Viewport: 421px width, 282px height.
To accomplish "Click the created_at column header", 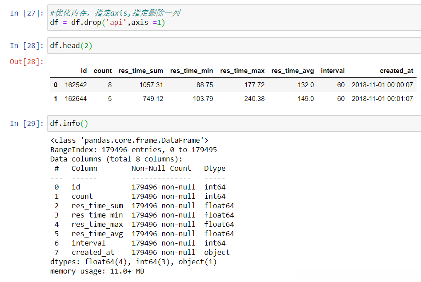I will 397,71.
